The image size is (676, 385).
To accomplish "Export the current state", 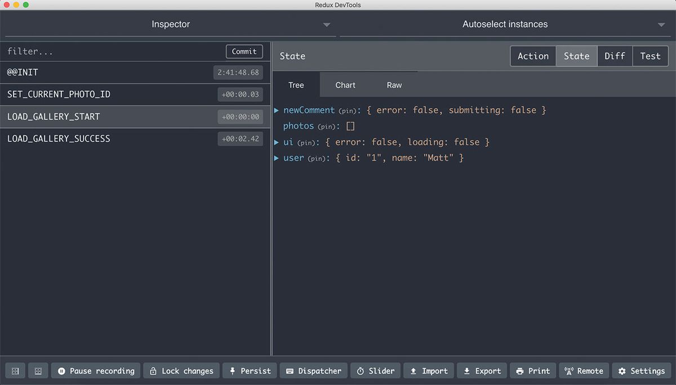I will [x=482, y=370].
